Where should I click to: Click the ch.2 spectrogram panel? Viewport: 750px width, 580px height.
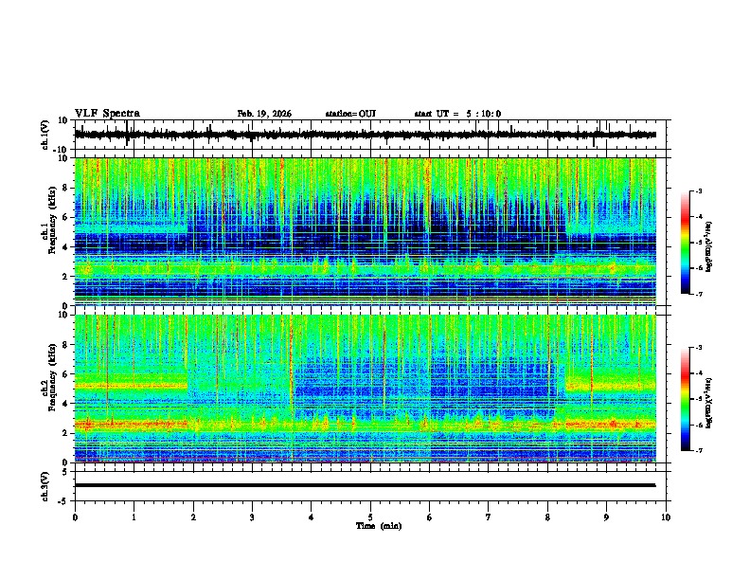[x=366, y=389]
